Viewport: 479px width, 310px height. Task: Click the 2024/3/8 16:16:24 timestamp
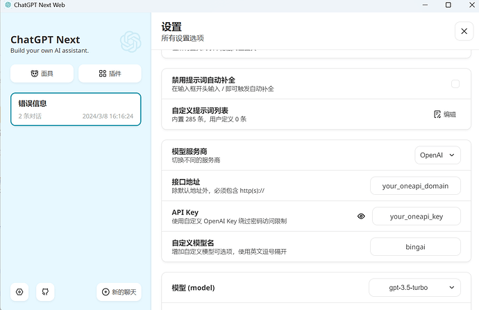tap(108, 117)
